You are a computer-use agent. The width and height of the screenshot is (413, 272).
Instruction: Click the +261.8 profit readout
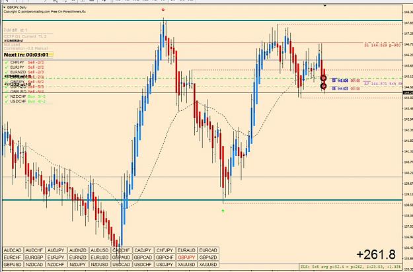pos(376,254)
